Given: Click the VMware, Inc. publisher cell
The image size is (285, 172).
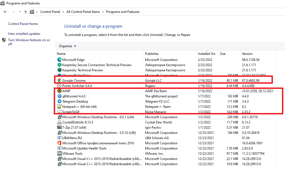Looking at the screenshot, I should [154, 153].
